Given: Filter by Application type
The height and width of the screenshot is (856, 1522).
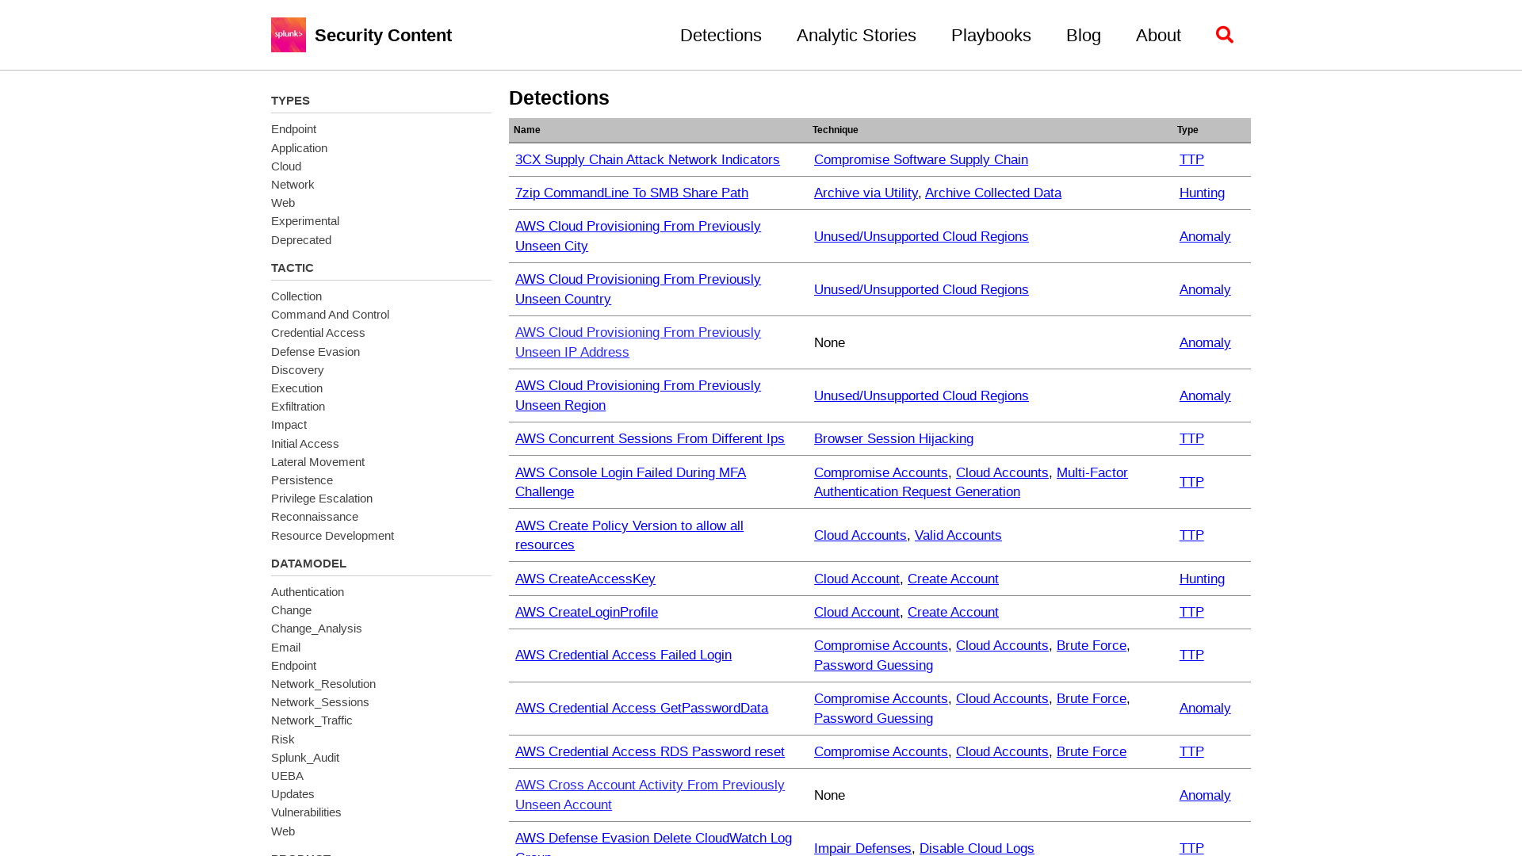Looking at the screenshot, I should pos(299,148).
